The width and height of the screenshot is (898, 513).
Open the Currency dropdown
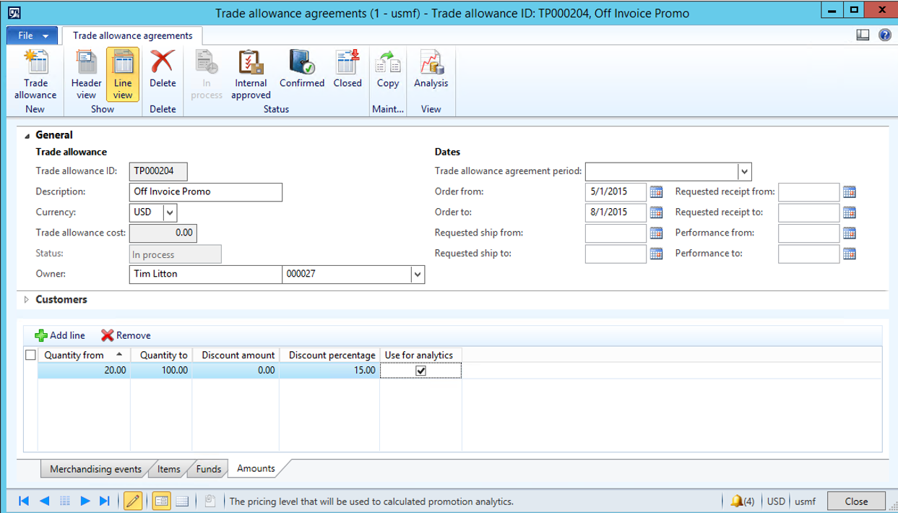170,212
